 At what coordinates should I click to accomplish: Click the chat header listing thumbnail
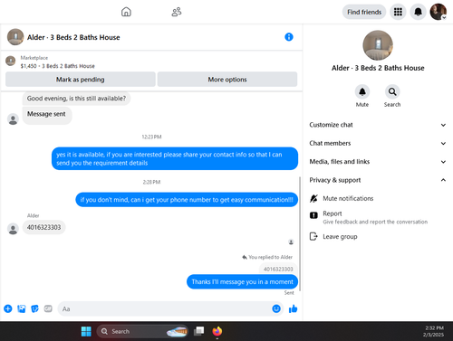pyautogui.click(x=15, y=37)
